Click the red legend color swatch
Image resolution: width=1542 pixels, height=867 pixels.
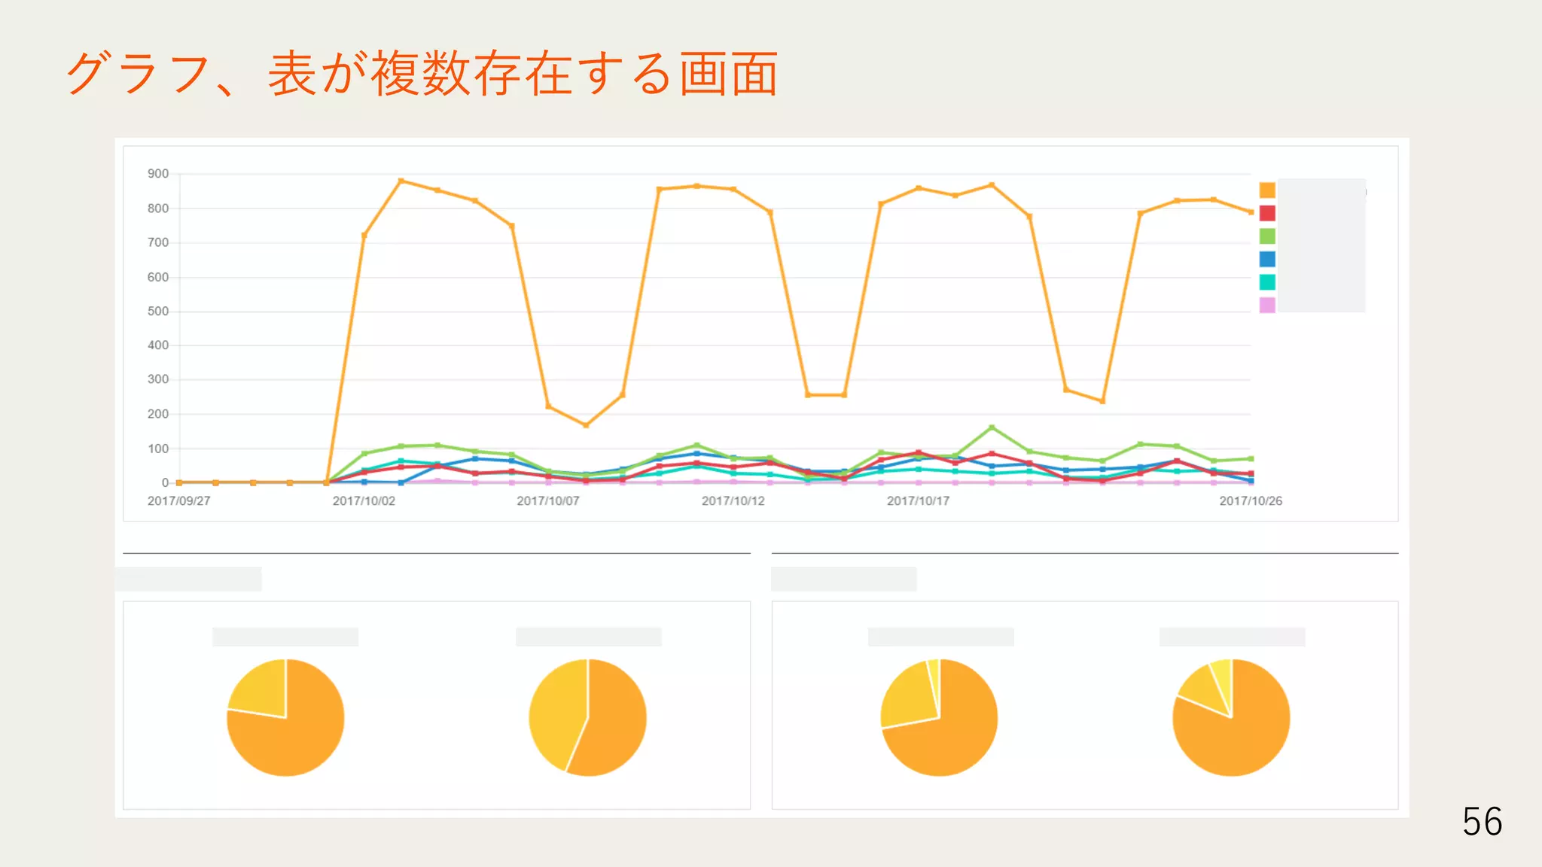coord(1267,214)
